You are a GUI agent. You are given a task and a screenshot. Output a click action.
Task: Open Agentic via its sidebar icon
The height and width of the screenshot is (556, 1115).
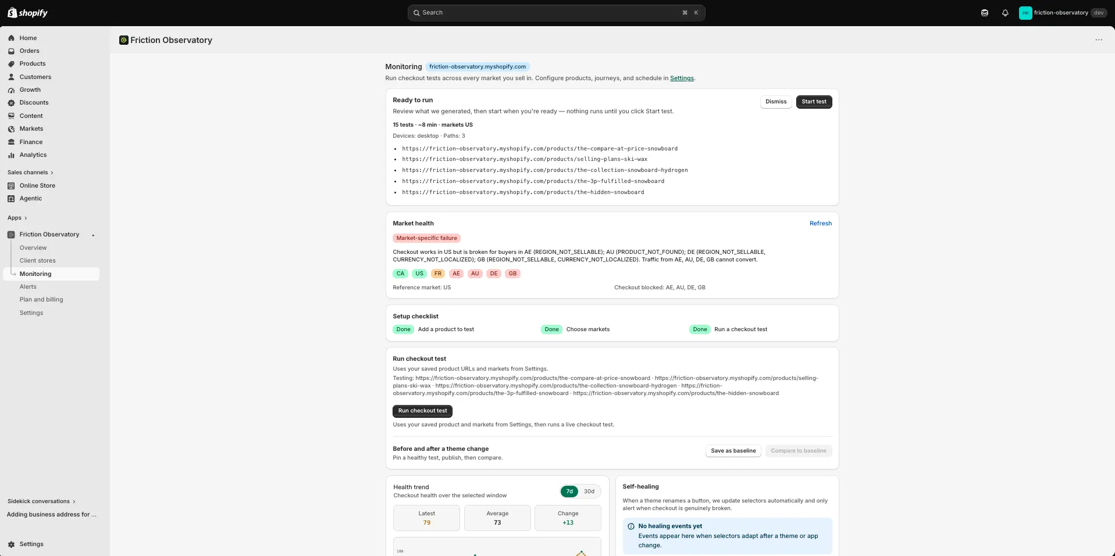[x=11, y=199]
